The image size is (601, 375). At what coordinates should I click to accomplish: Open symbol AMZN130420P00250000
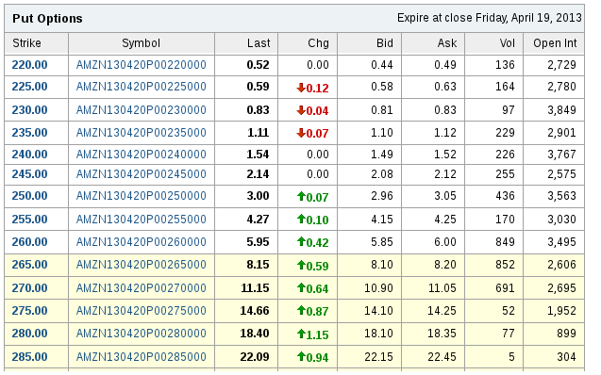pyautogui.click(x=142, y=196)
